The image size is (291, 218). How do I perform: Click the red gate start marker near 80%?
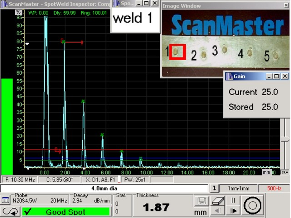pyautogui.click(x=62, y=41)
